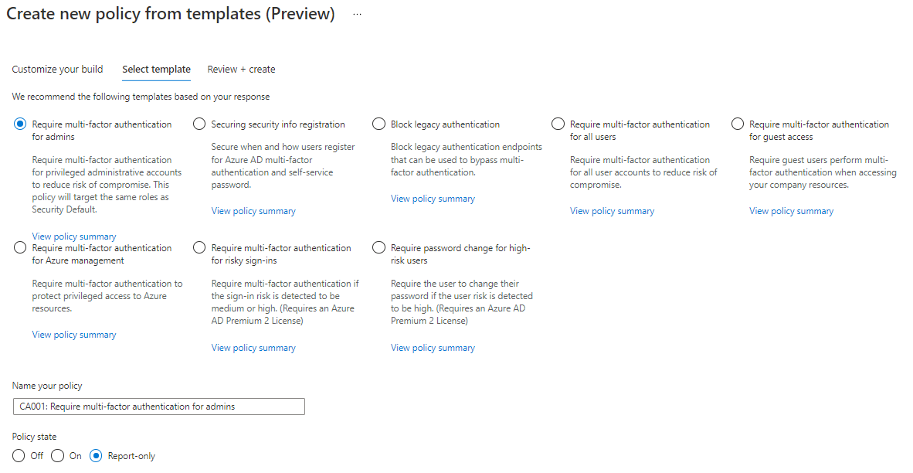
Task: Select Require multi-factor authentication for all users
Action: (x=558, y=124)
